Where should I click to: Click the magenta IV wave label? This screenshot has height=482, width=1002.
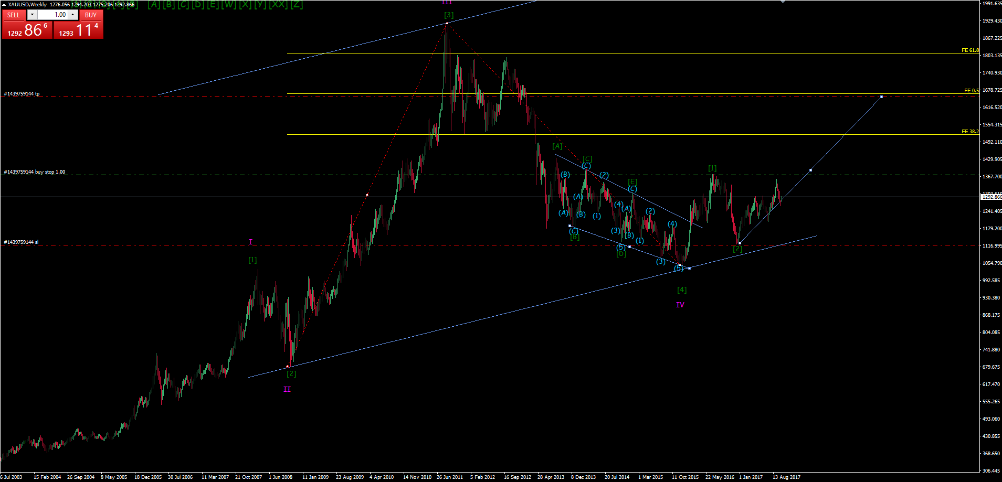click(680, 305)
